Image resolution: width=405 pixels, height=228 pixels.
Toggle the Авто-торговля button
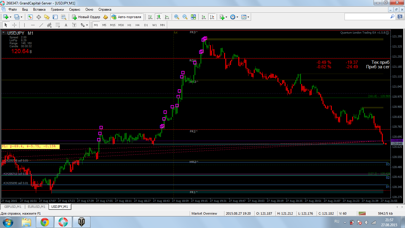click(127, 17)
